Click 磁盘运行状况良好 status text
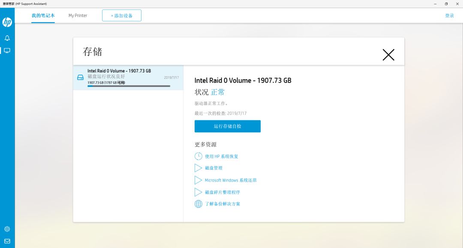This screenshot has width=463, height=248. [106, 76]
